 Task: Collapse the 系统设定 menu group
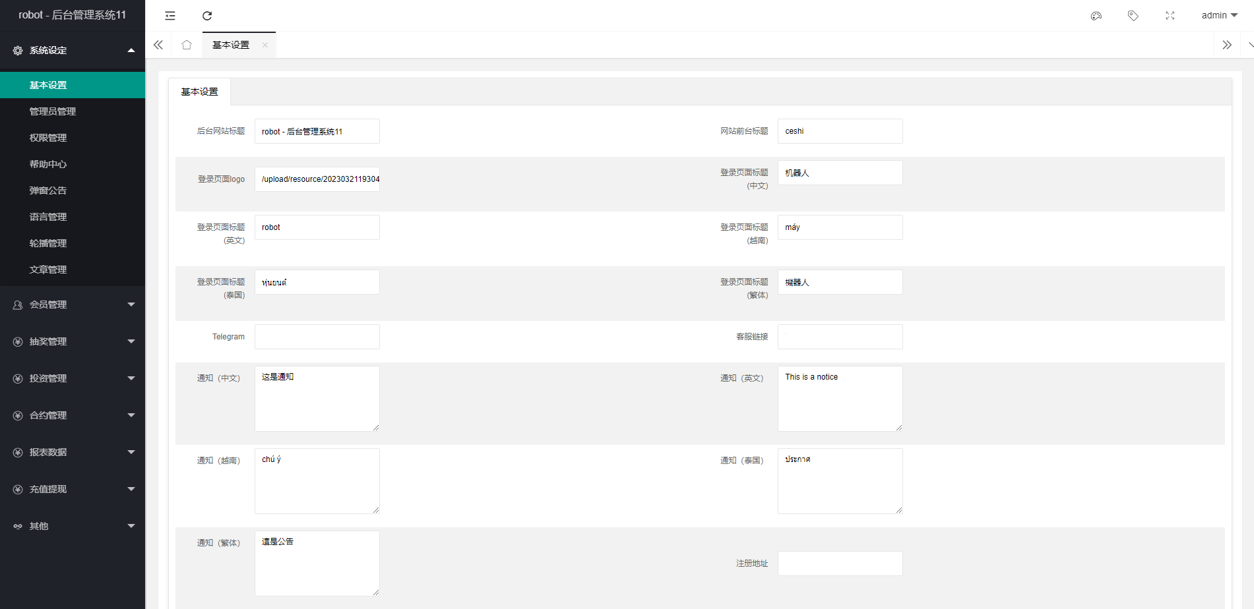pyautogui.click(x=73, y=50)
